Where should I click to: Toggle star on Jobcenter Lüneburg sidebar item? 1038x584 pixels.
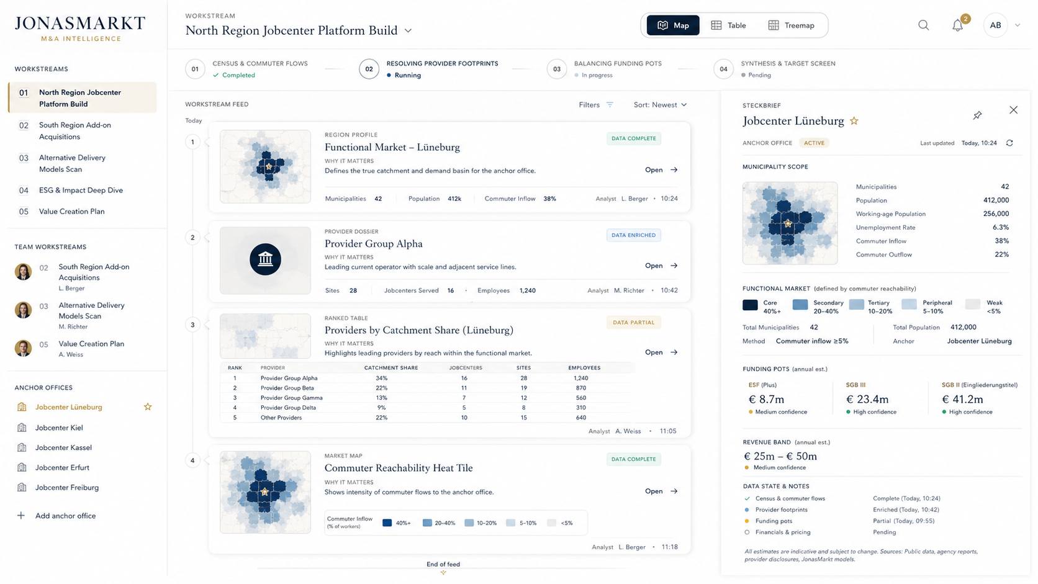(x=148, y=407)
